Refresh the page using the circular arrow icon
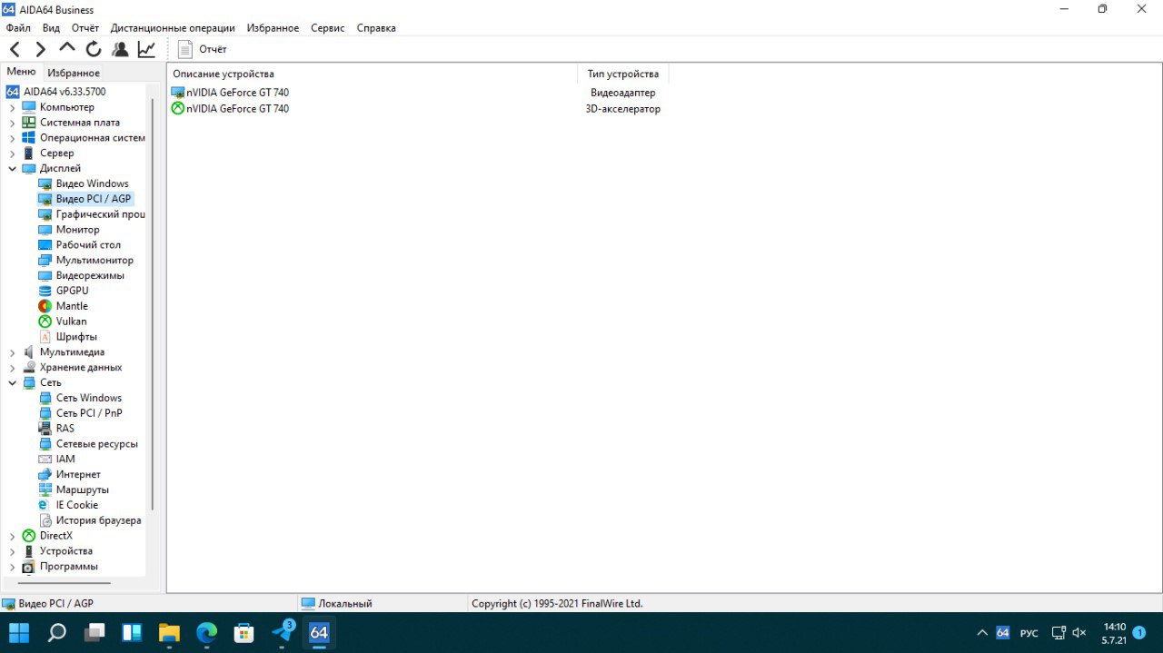Viewport: 1163px width, 653px height. point(94,49)
